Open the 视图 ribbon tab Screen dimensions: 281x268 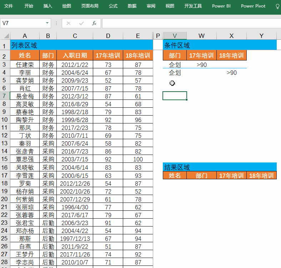point(170,6)
